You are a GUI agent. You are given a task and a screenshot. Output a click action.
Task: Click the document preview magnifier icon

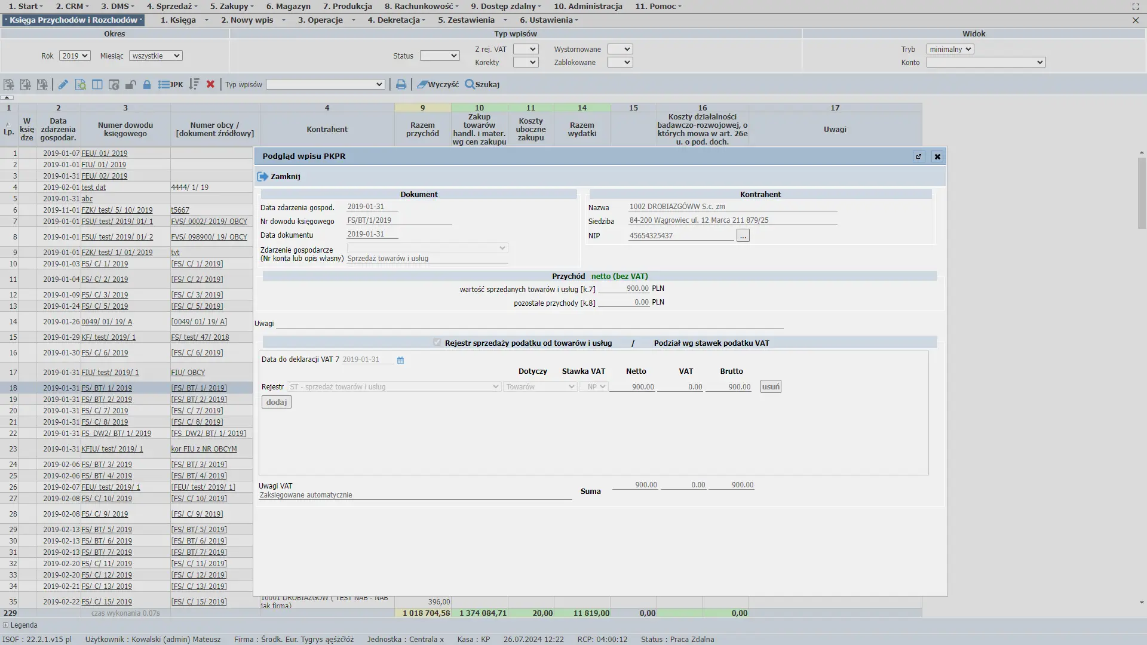80,85
